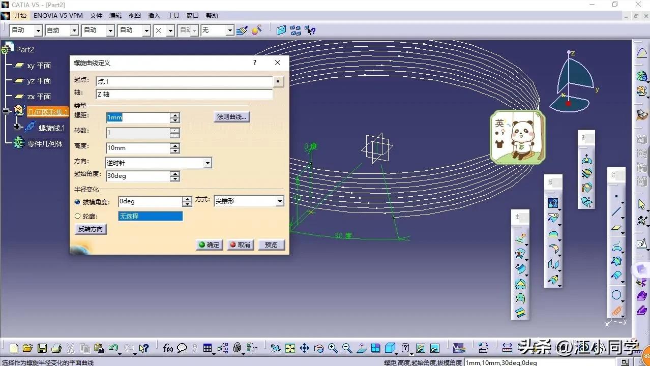
Task: Click the 螺距 input field
Action: tap(137, 117)
